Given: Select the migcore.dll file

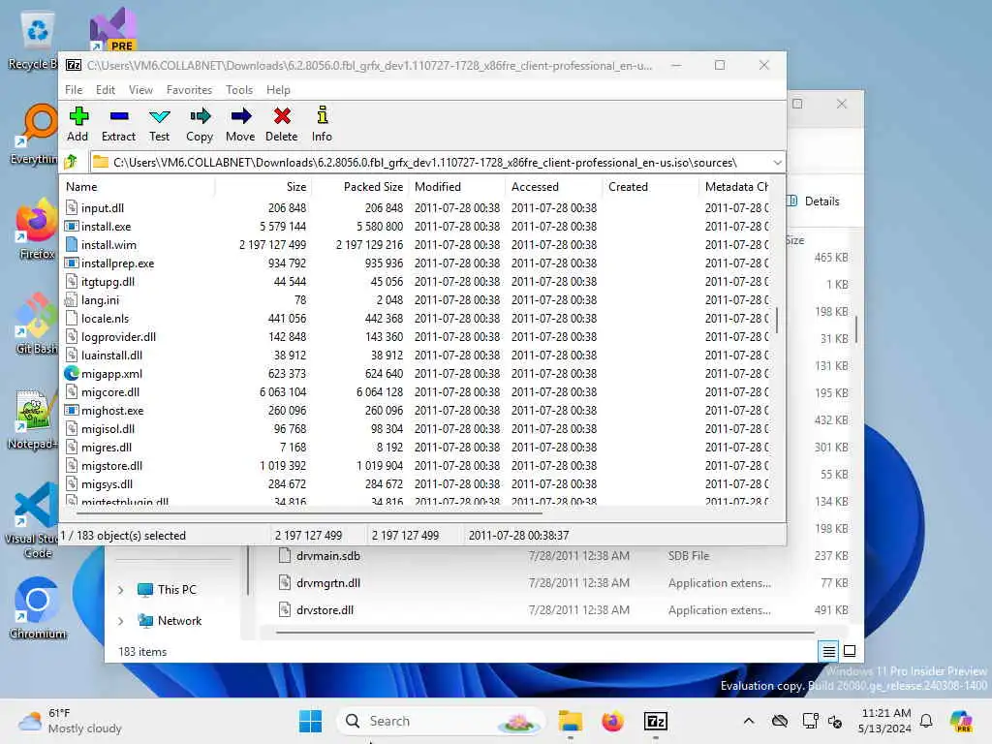Looking at the screenshot, I should point(110,391).
